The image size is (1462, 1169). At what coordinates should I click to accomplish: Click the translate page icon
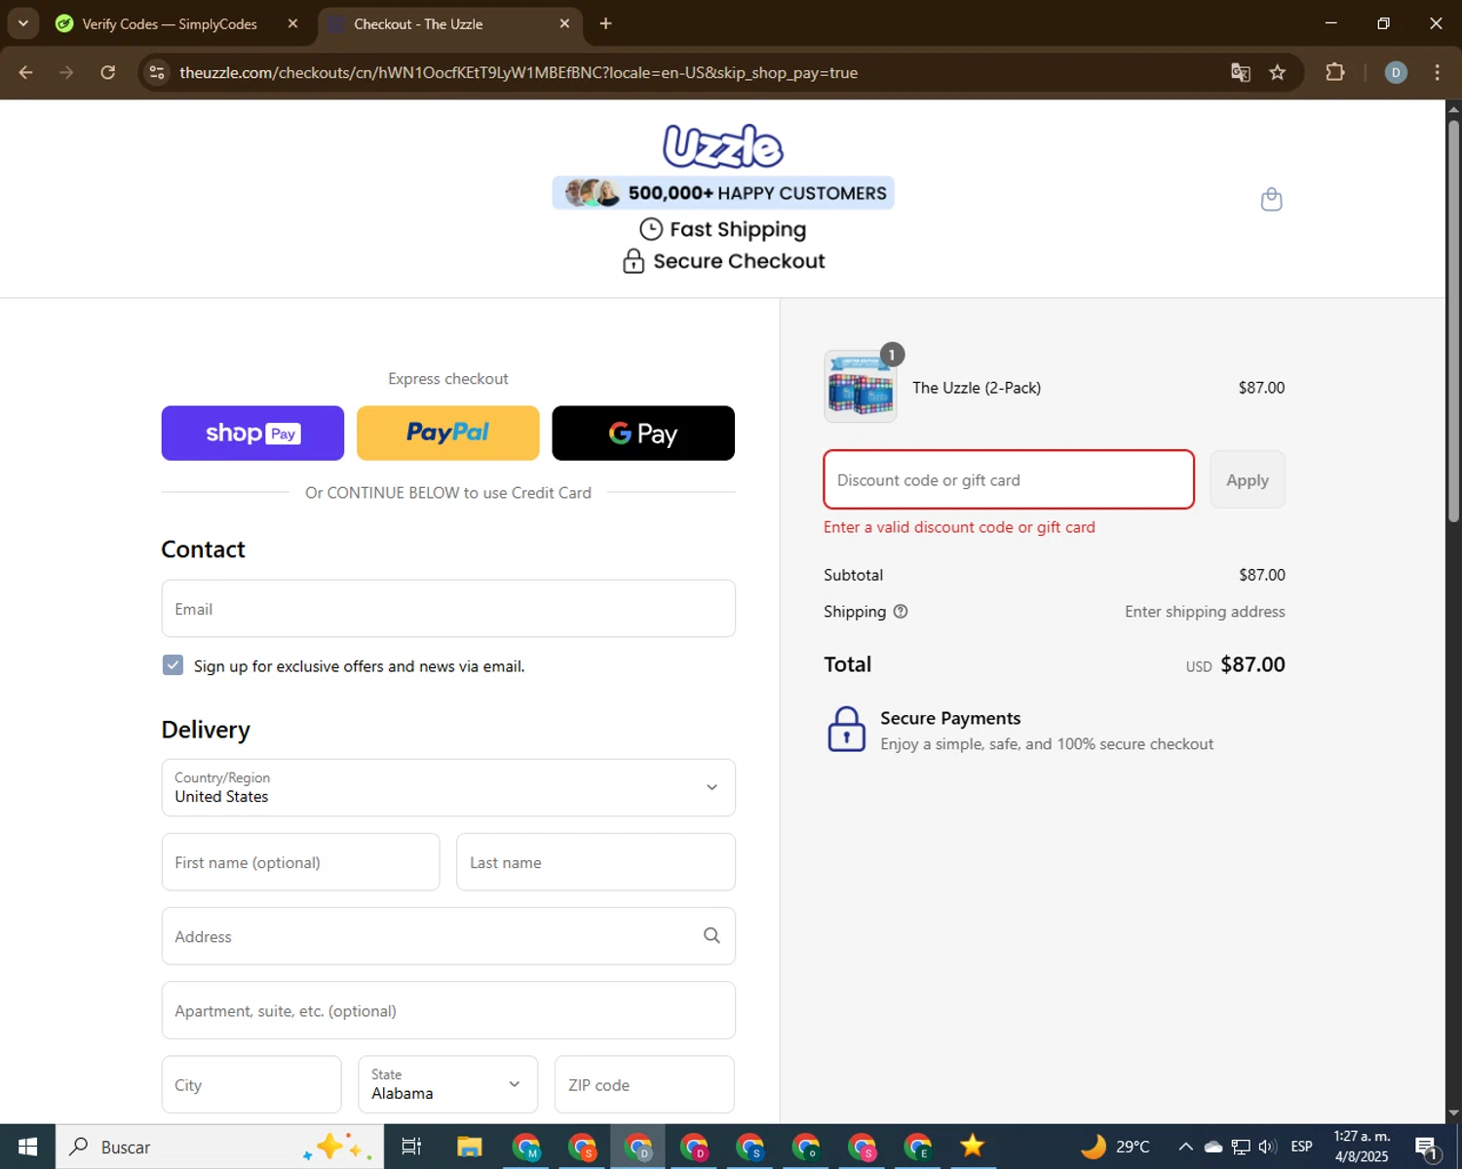pos(1240,72)
